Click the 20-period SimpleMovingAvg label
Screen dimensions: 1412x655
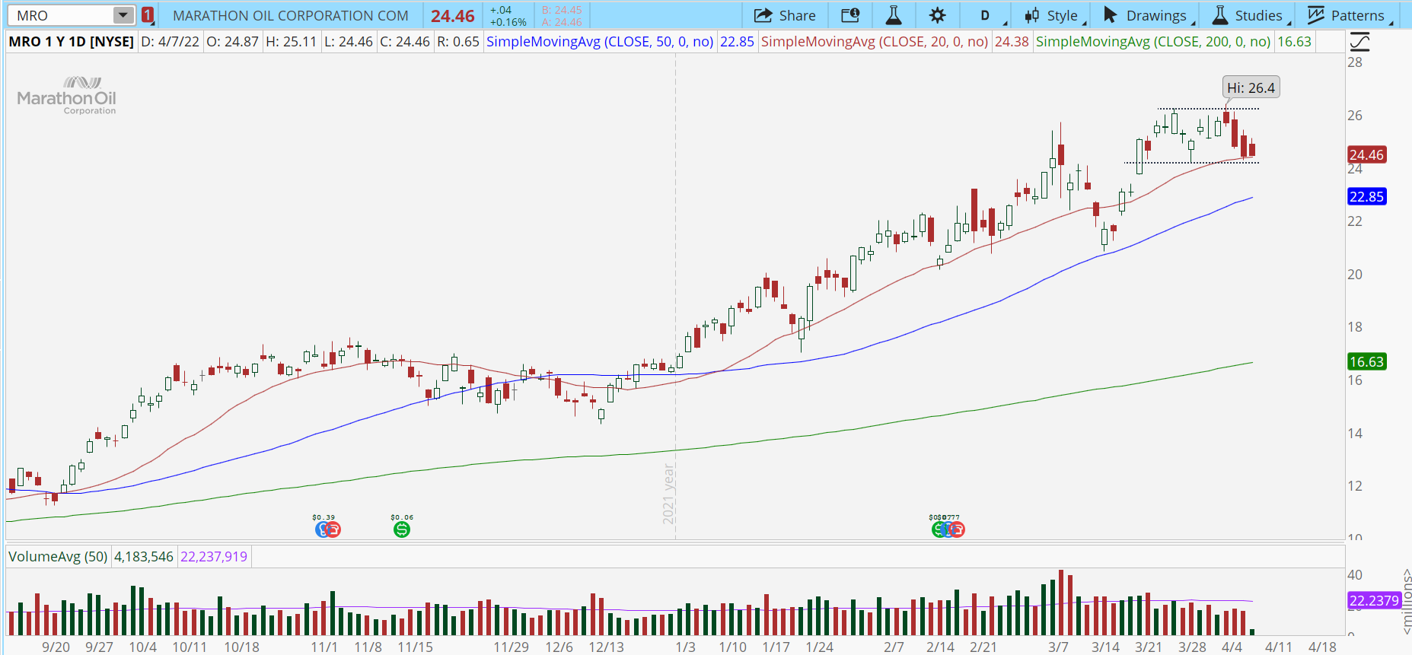tap(875, 41)
